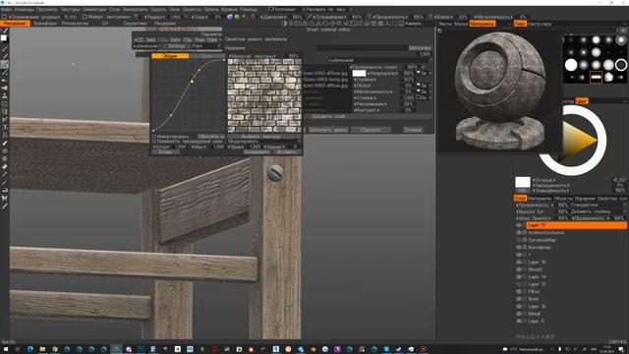Image resolution: width=629 pixels, height=354 pixels.
Task: Enable the Применить процедурный шум checkbox
Action: tap(154, 142)
